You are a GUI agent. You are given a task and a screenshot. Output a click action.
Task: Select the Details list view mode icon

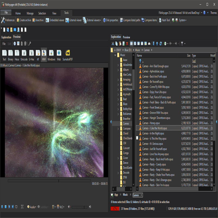pos(131,44)
